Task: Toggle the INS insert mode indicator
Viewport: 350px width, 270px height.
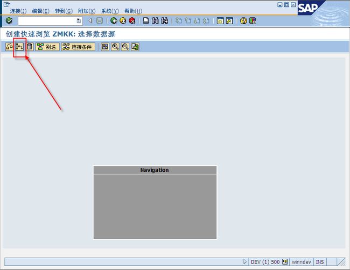Action: 320,262
